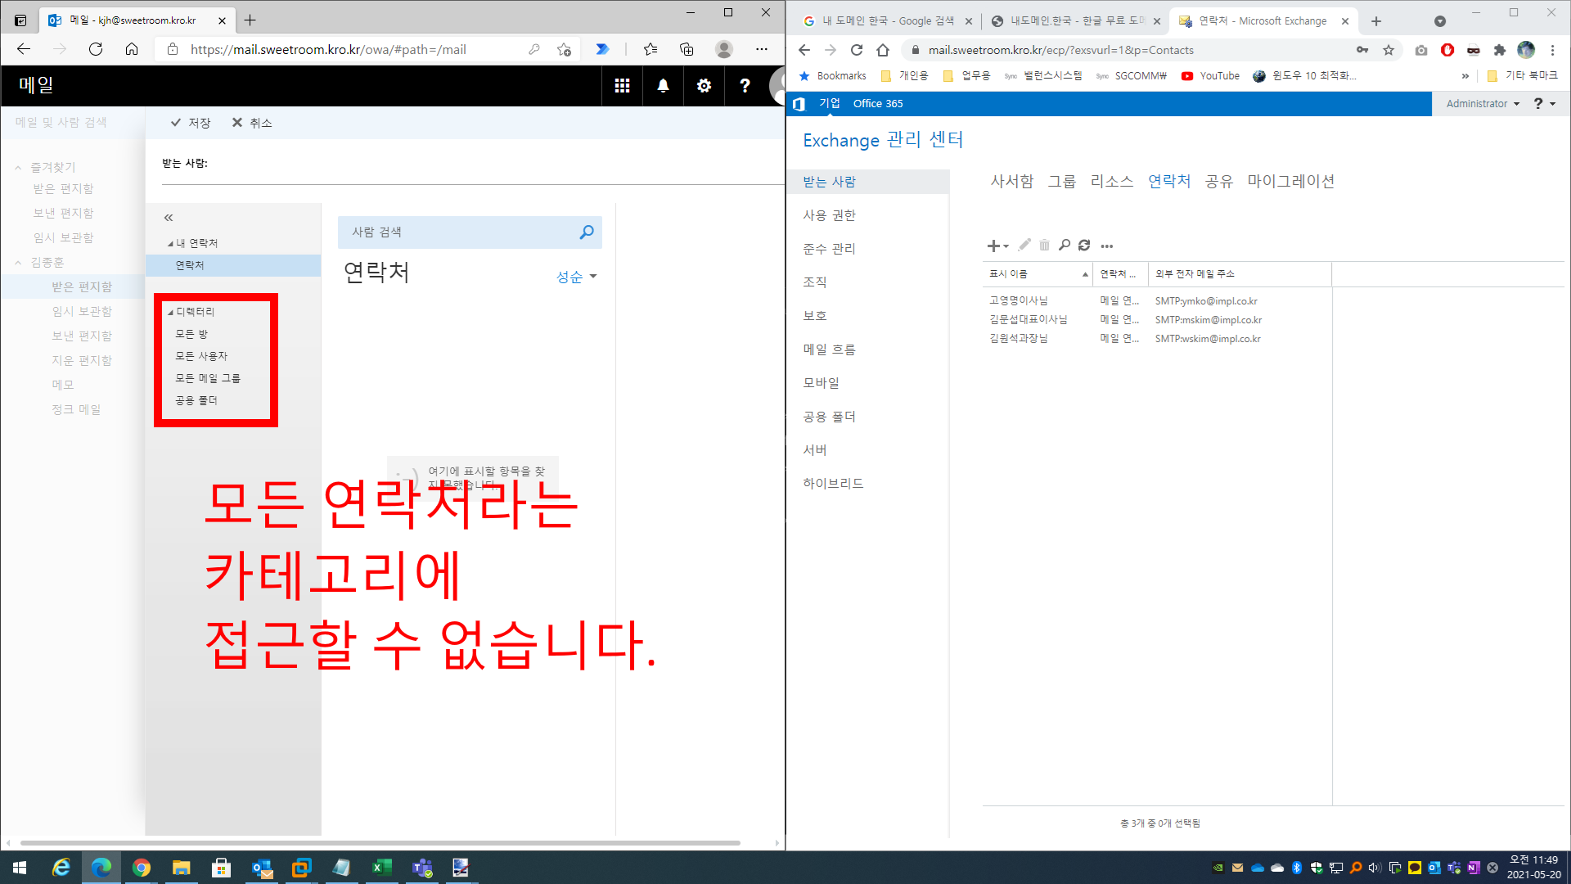Image resolution: width=1571 pixels, height=884 pixels.
Task: Open the OWA settings gear
Action: pos(704,86)
